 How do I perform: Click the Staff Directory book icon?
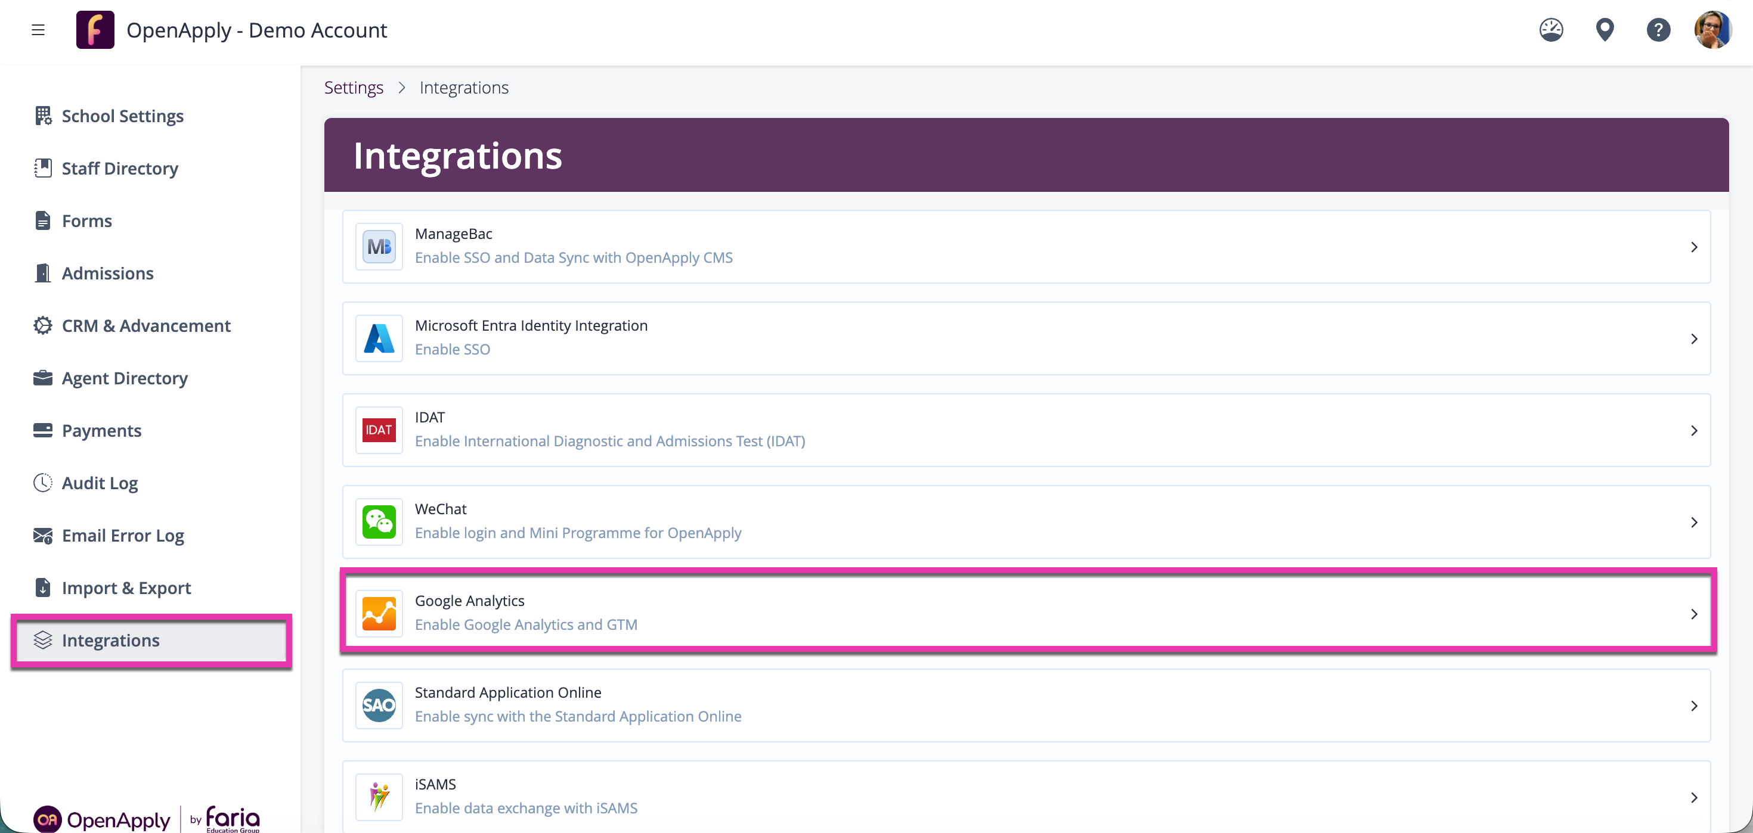(x=43, y=168)
